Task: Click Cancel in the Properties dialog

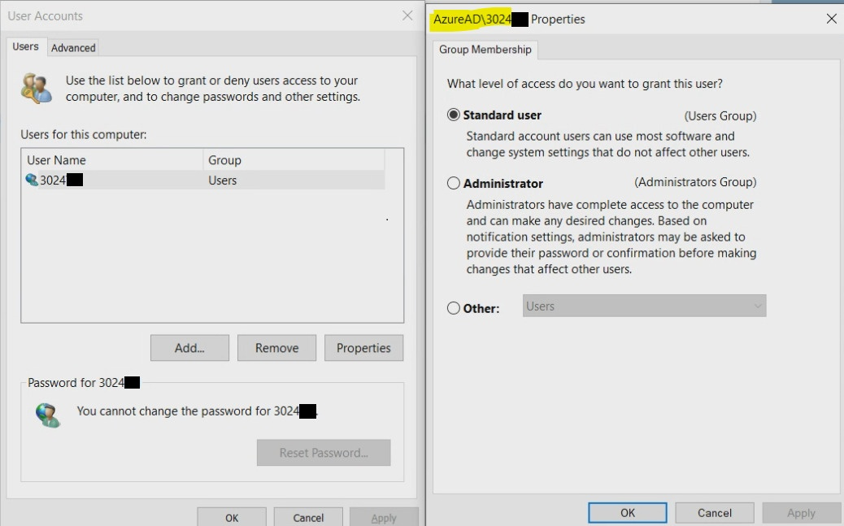Action: pyautogui.click(x=714, y=512)
